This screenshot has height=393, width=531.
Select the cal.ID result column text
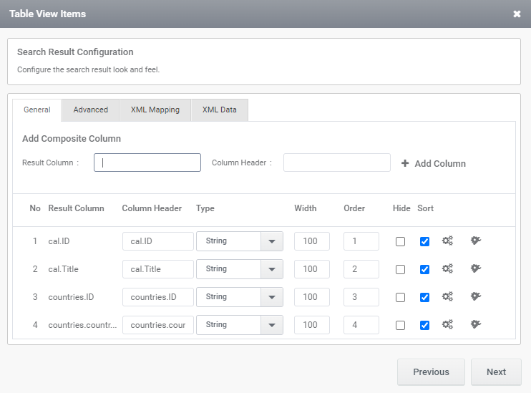click(59, 241)
